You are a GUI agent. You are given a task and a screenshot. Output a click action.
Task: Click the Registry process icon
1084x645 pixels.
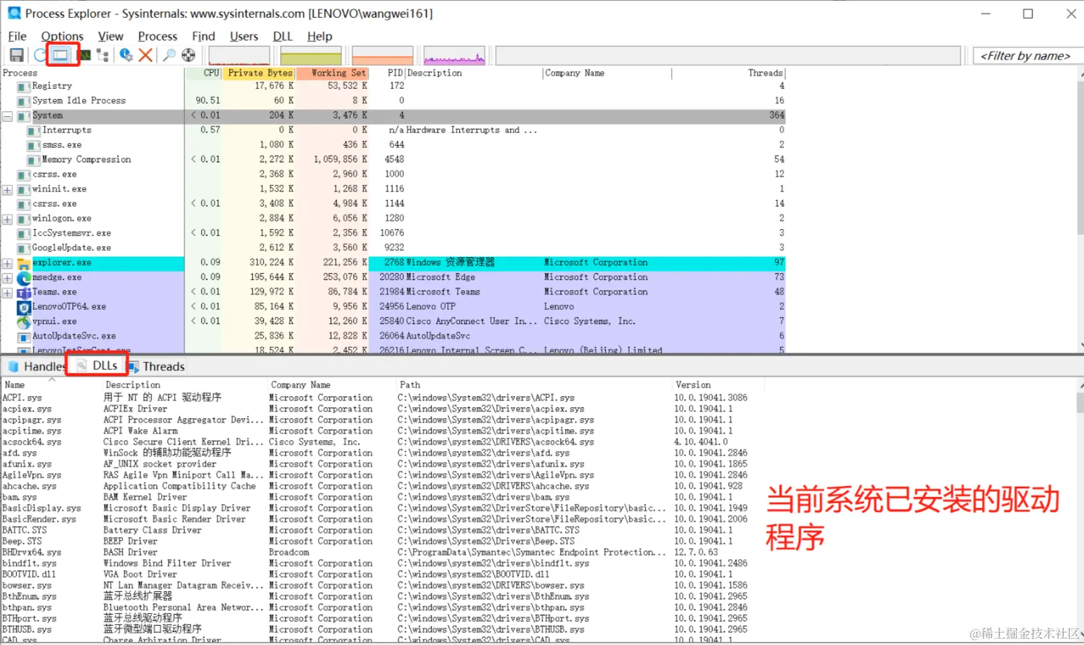click(x=24, y=86)
